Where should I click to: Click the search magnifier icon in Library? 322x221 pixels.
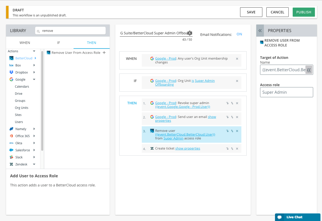tap(38, 31)
